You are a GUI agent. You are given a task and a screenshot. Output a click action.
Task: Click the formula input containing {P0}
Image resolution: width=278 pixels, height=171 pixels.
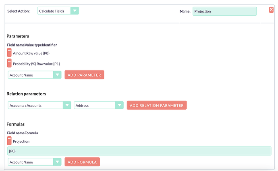pyautogui.click(x=139, y=151)
